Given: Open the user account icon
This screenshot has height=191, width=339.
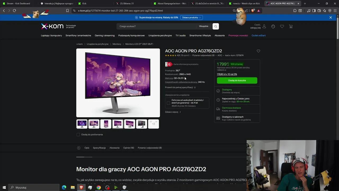Looking at the screenshot, I should click(264, 26).
